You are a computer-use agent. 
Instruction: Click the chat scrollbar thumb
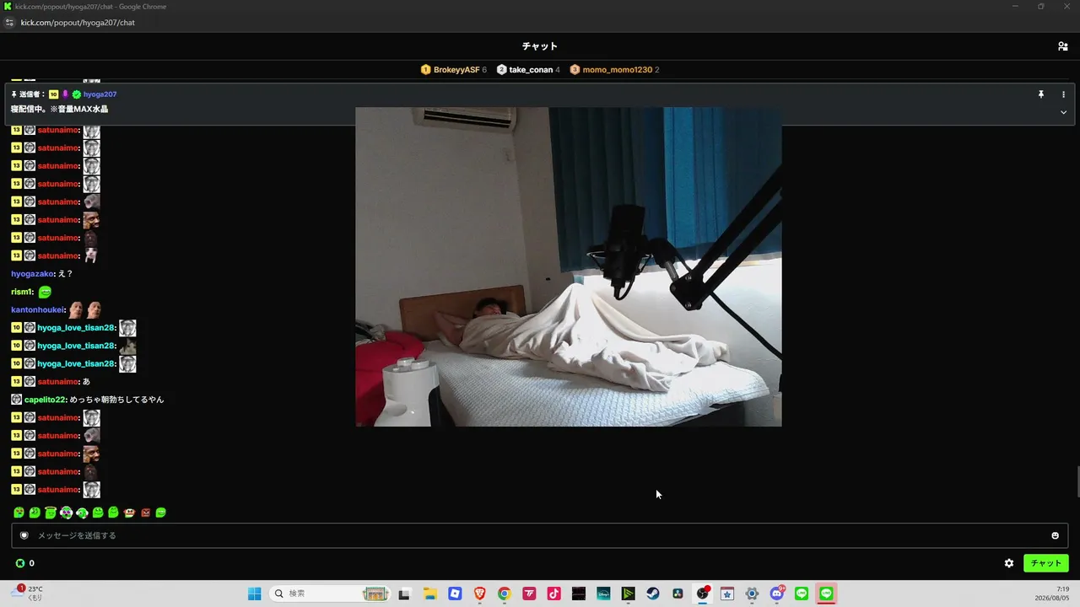(1077, 481)
